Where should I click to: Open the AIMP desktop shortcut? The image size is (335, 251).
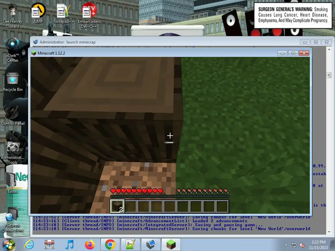pos(38,13)
